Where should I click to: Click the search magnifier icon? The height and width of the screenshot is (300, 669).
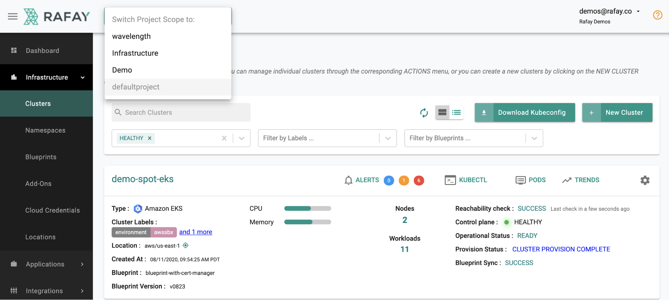tap(118, 112)
